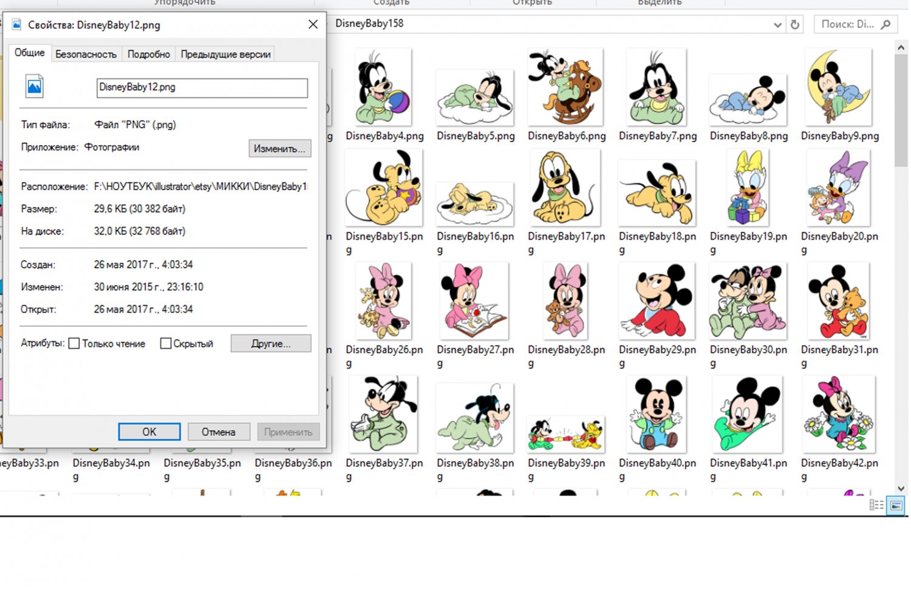Select the DisneyBaby9.png moon thumbnail

pos(839,87)
